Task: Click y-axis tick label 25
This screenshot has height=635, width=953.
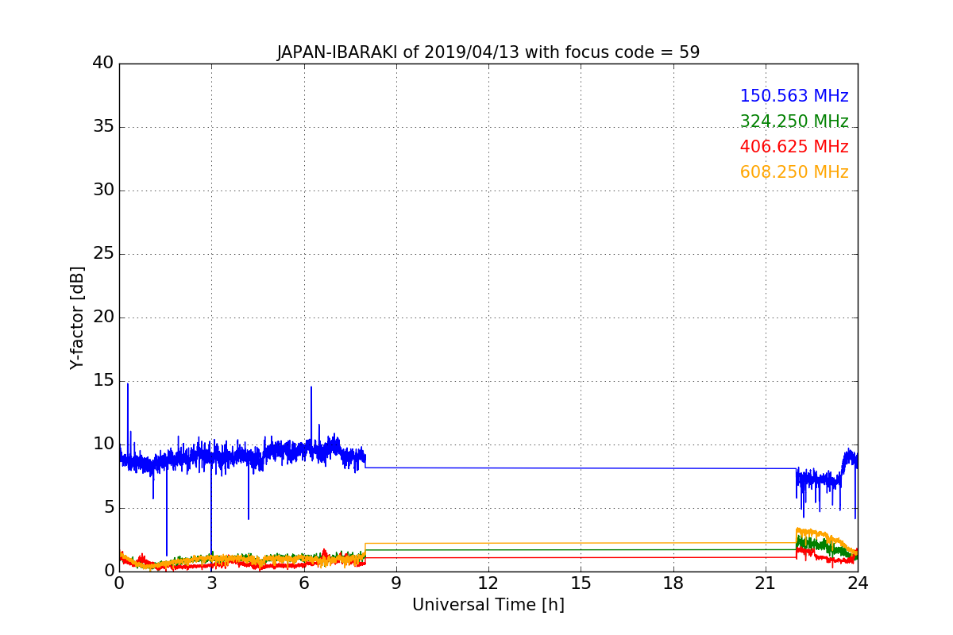Action: point(103,254)
